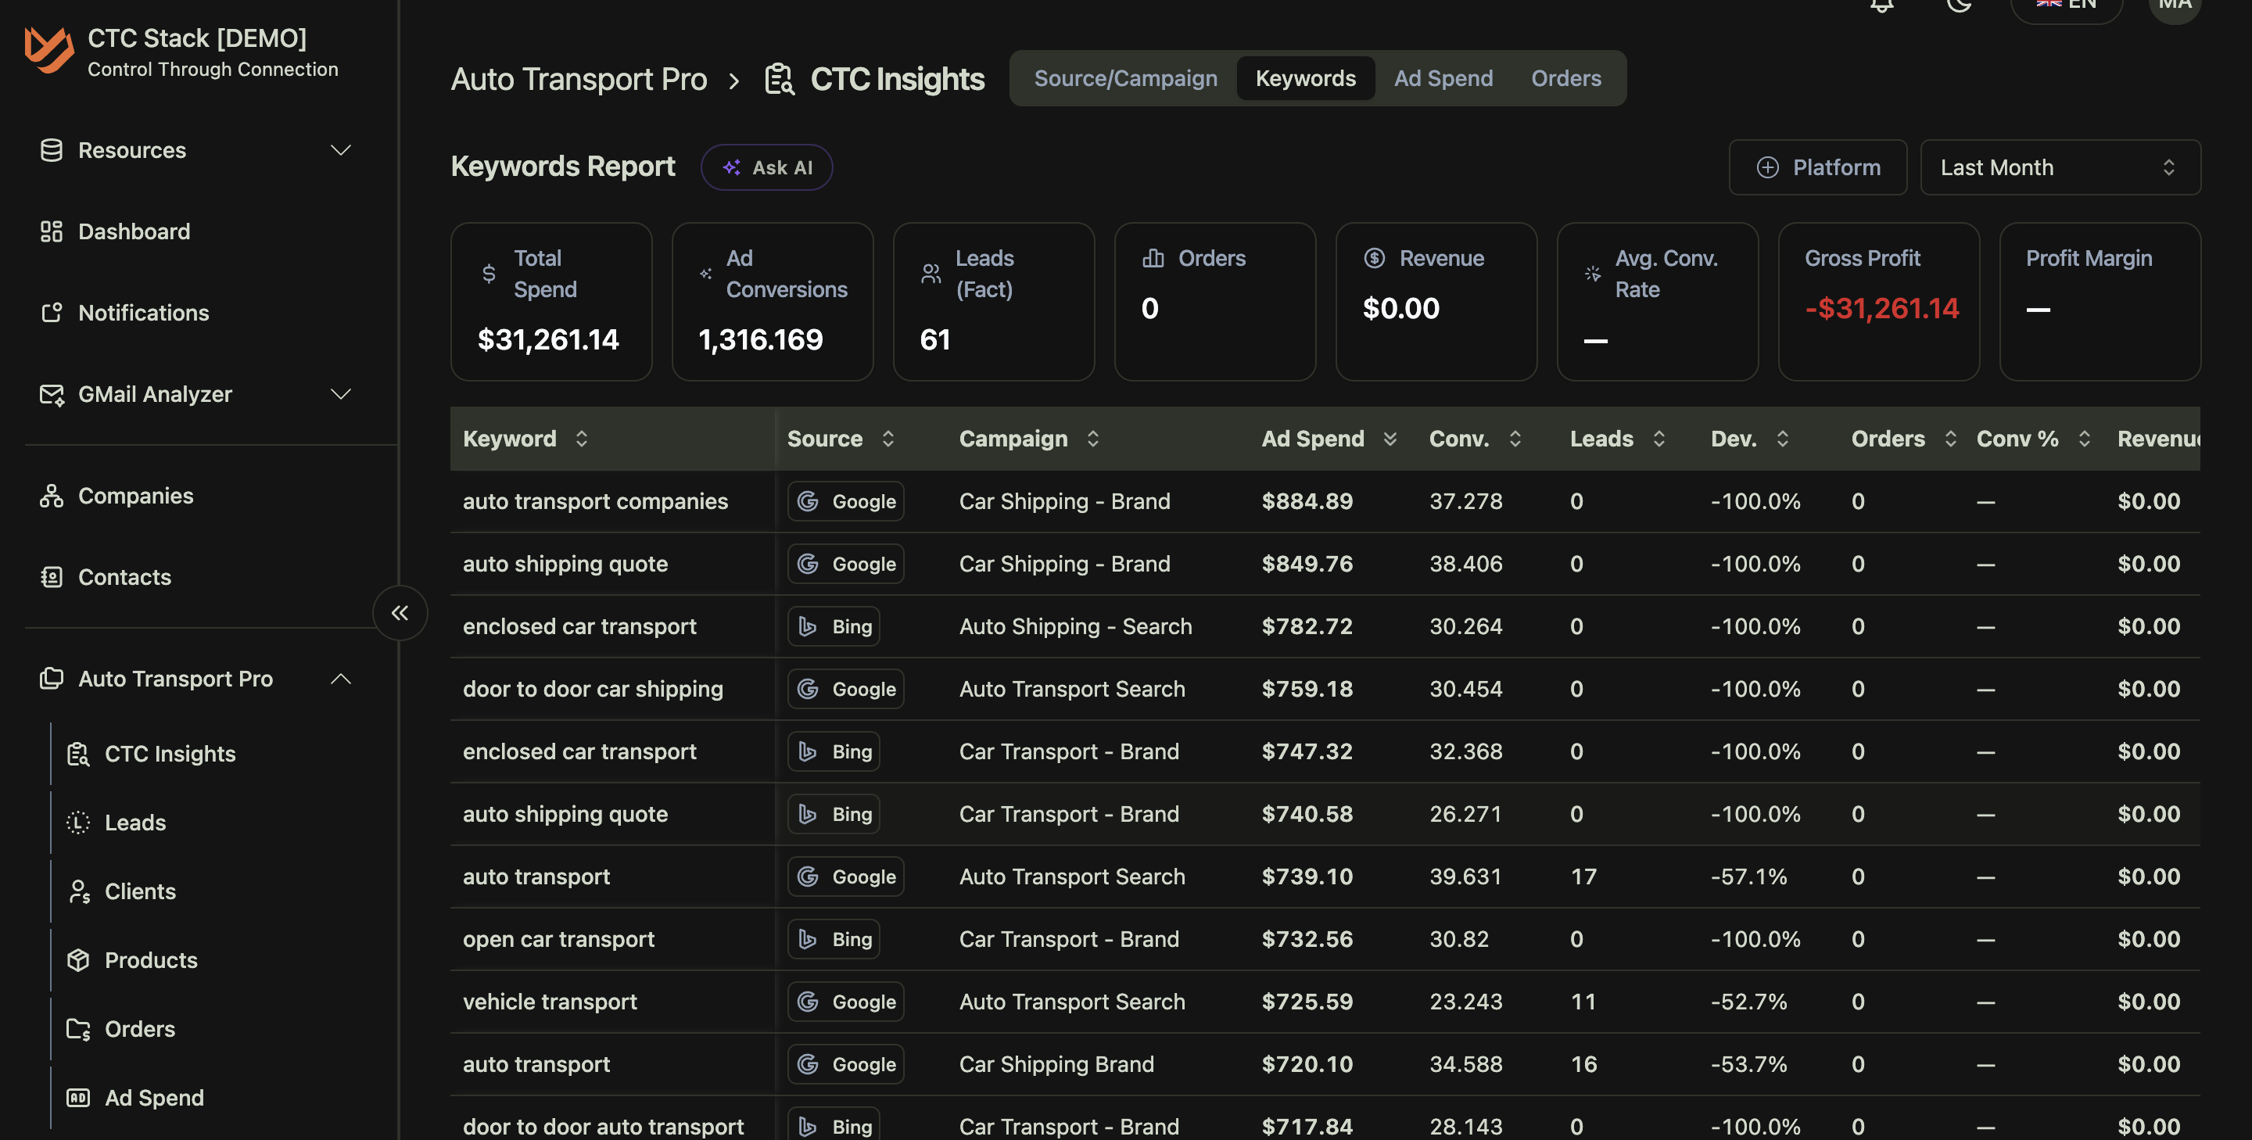Click the notification bell icon
Screen dimensions: 2252x1140
coord(1881,7)
